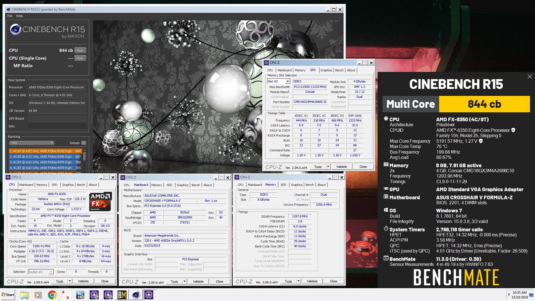This screenshot has height=301, width=535.
Task: Switch to Graphics tab in SPD CPU-Z window
Action: tap(326, 70)
